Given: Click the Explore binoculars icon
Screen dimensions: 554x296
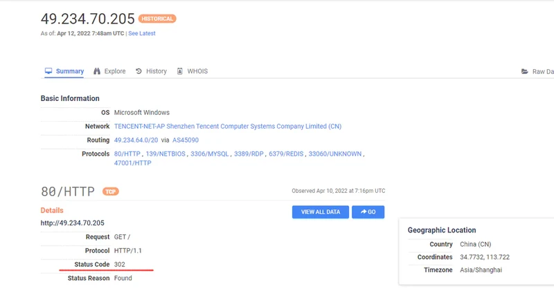Looking at the screenshot, I should pos(97,71).
